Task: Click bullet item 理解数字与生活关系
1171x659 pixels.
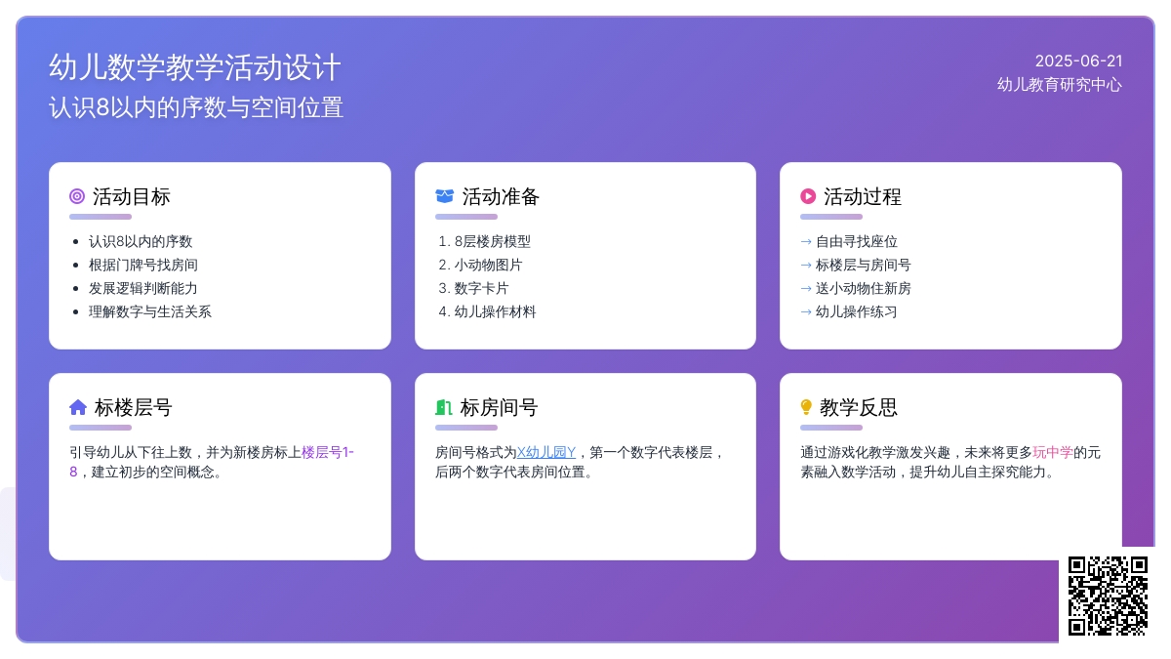Action: coord(150,311)
